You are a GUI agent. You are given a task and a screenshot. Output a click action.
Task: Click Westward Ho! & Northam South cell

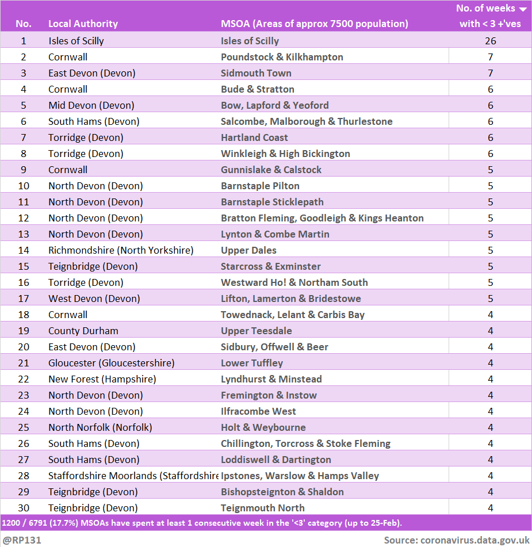[294, 282]
